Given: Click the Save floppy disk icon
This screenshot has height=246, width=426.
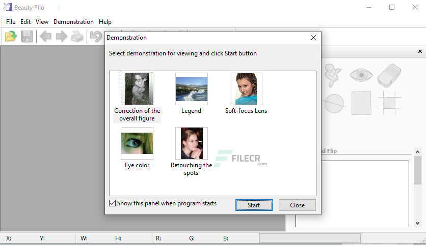Looking at the screenshot, I should (x=27, y=36).
